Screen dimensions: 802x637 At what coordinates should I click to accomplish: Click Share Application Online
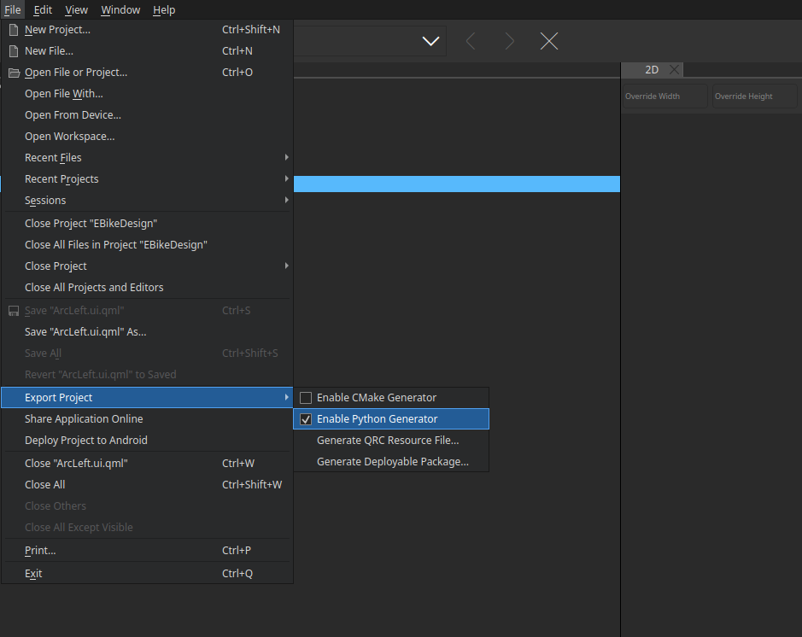84,419
